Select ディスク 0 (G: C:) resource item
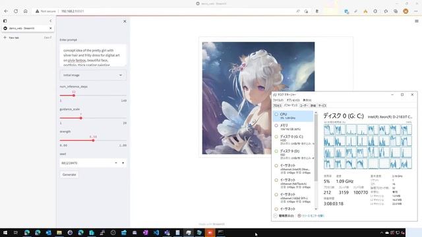 293,140
